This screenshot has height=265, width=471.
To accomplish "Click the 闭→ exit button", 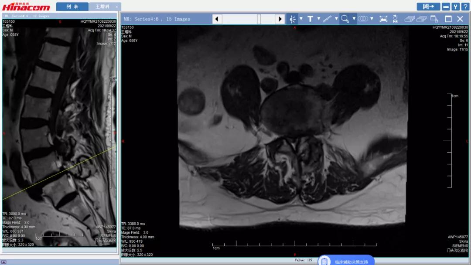I will pos(428,6).
